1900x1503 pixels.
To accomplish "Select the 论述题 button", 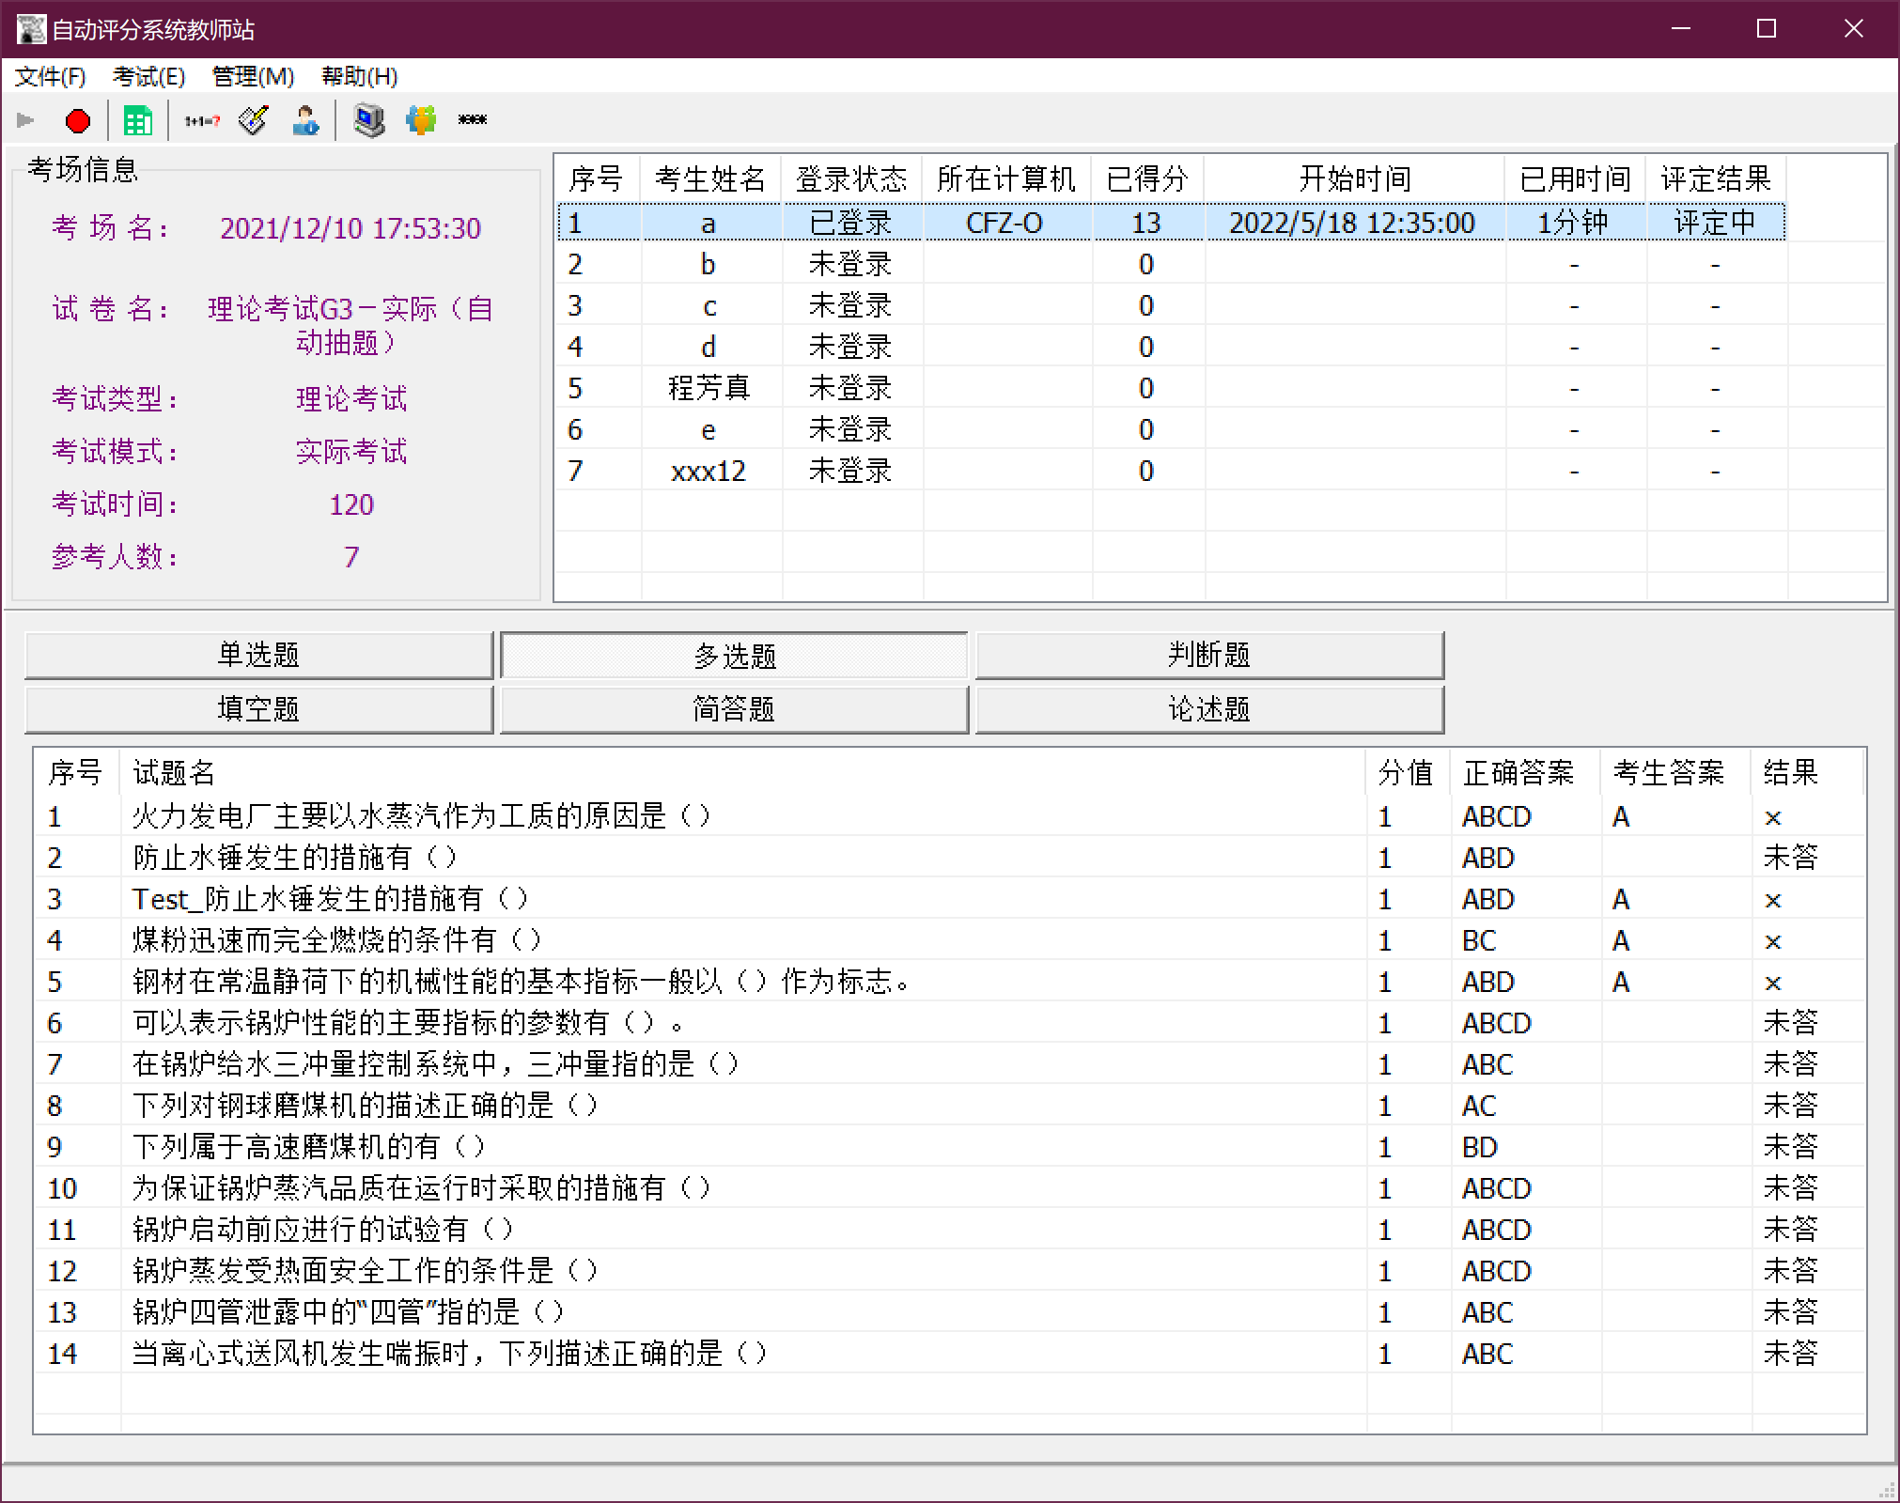I will (1208, 709).
